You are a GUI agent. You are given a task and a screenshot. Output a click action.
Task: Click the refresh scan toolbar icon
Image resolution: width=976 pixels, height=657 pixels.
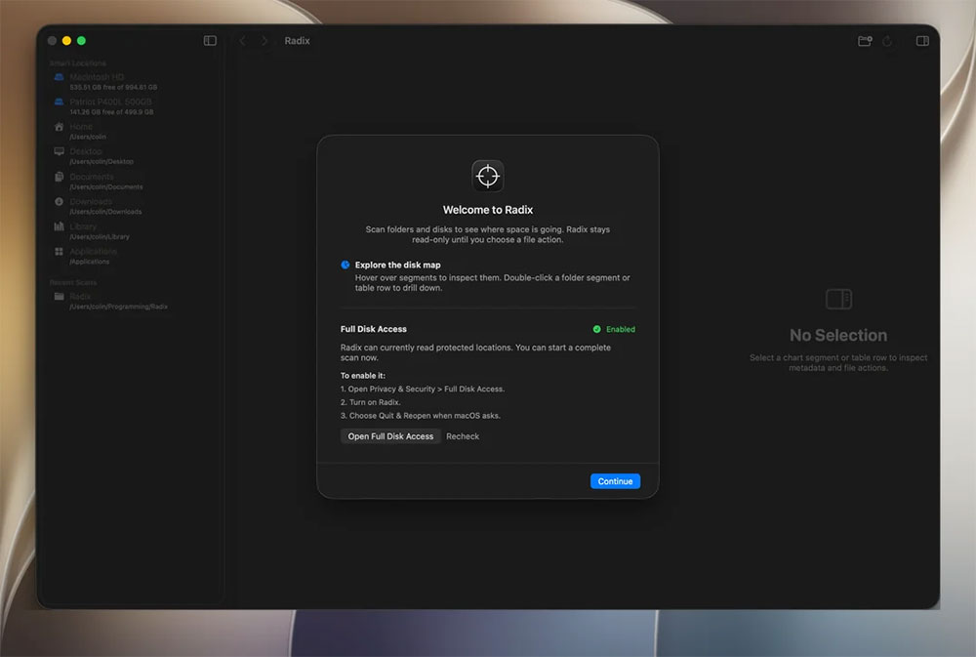[x=887, y=40]
